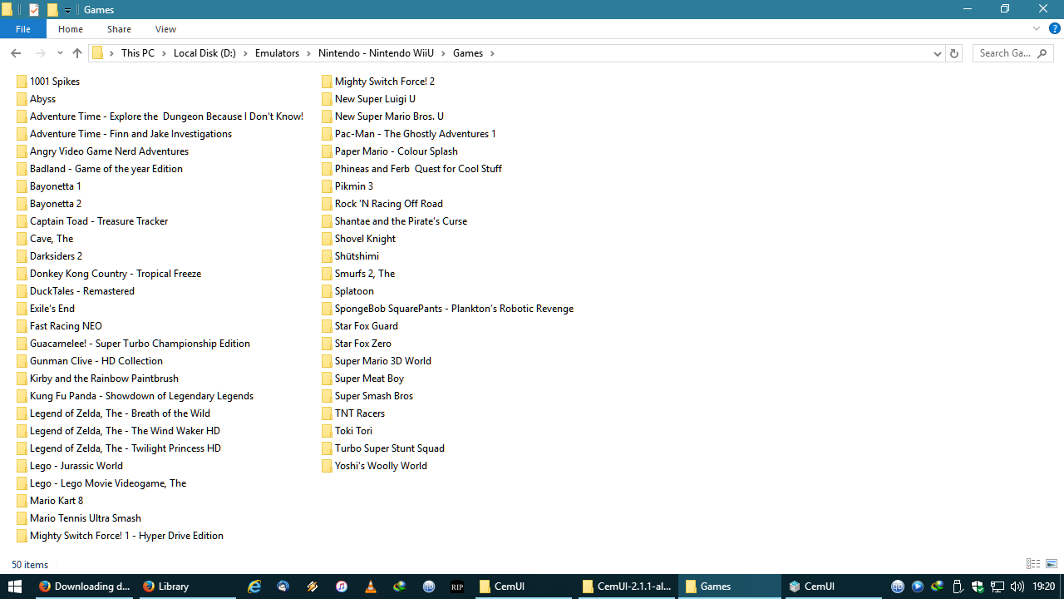This screenshot has width=1064, height=599.
Task: Select 'Toki Tori' folder name
Action: [353, 431]
